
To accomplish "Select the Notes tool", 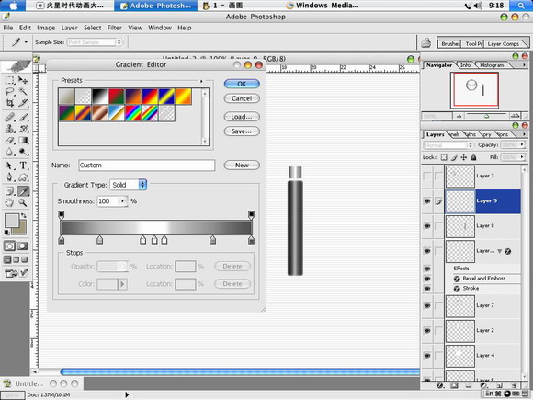I will tap(9, 191).
